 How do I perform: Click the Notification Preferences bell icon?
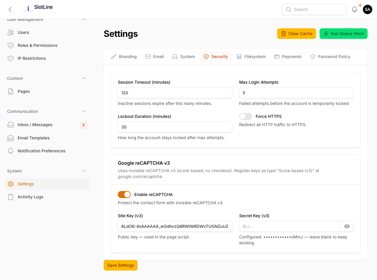point(11,151)
